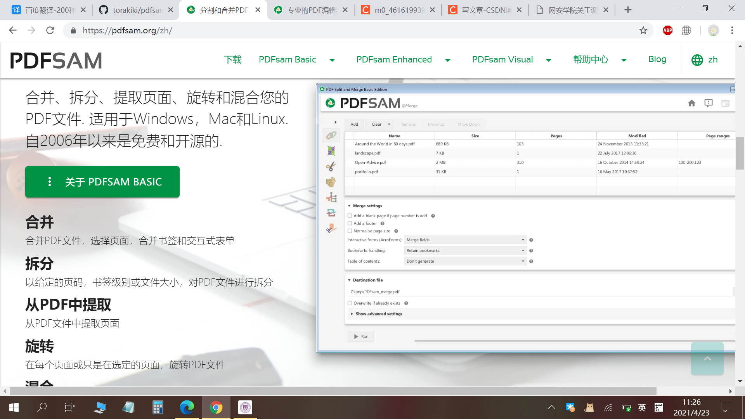Select the Merge chain-link tool icon
Screen dimensions: 745x419
point(331,135)
